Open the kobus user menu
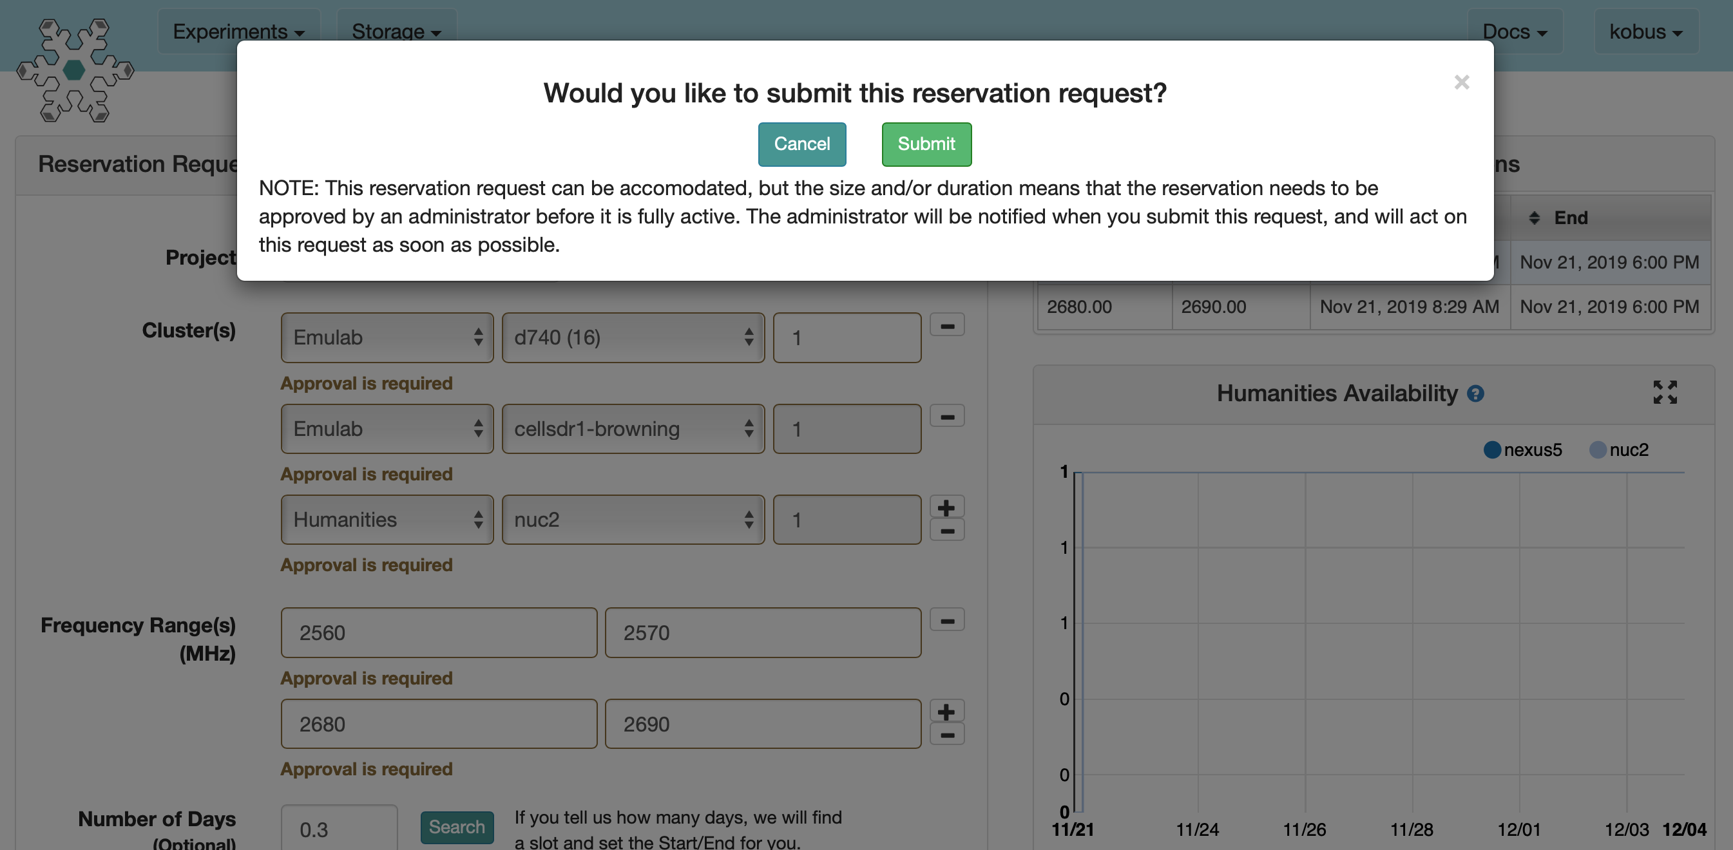This screenshot has width=1733, height=850. pos(1645,31)
